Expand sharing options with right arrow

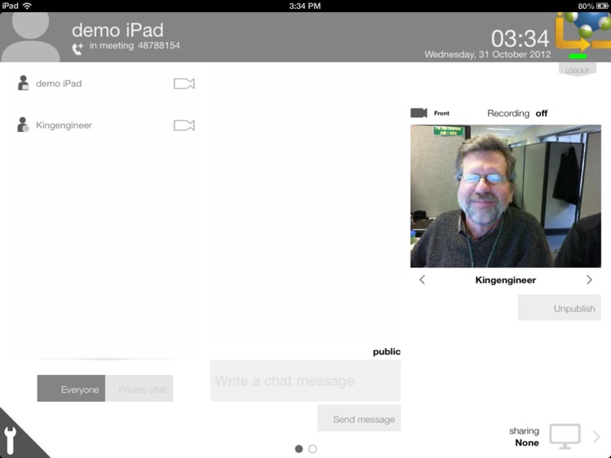[x=596, y=437]
